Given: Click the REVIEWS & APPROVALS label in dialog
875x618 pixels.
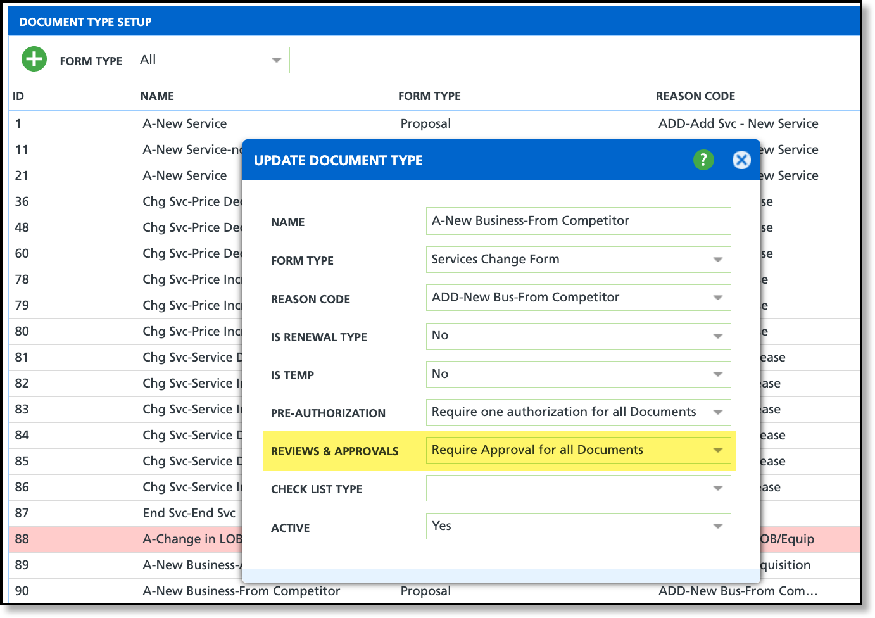Looking at the screenshot, I should click(335, 451).
